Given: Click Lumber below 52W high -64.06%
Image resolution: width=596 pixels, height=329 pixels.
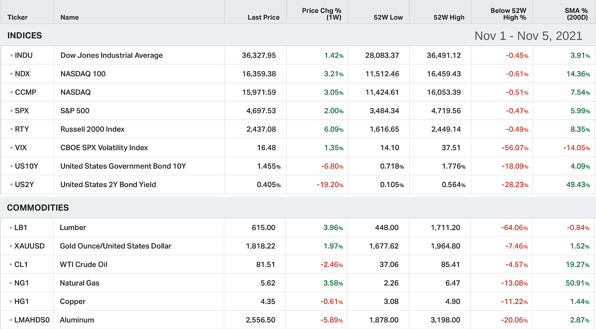Looking at the screenshot, I should pos(515,227).
